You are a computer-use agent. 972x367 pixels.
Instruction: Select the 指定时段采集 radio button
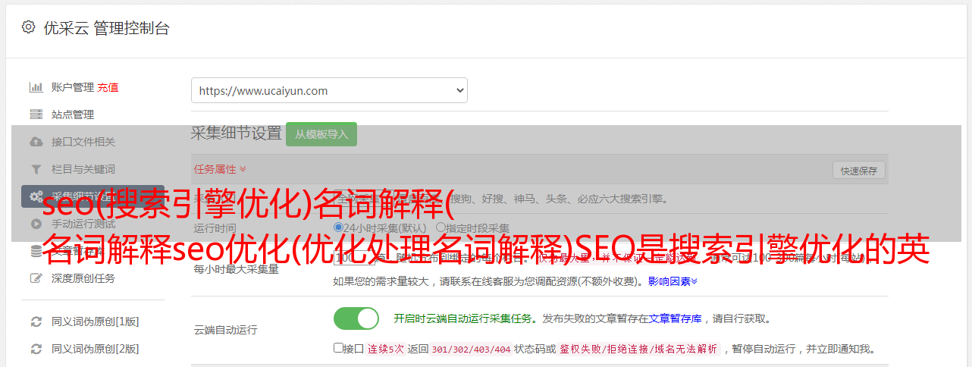tap(441, 227)
